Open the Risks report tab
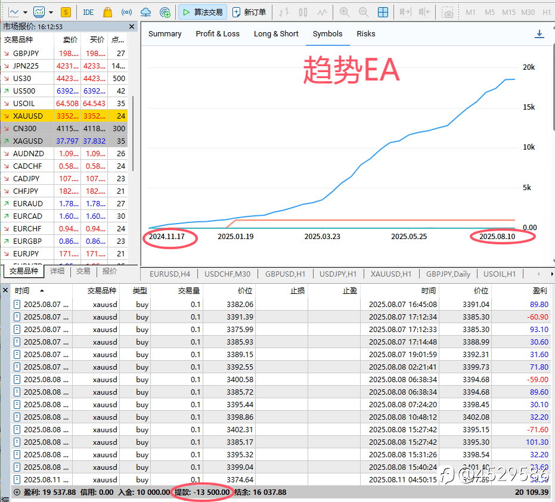This screenshot has width=555, height=502. (366, 34)
